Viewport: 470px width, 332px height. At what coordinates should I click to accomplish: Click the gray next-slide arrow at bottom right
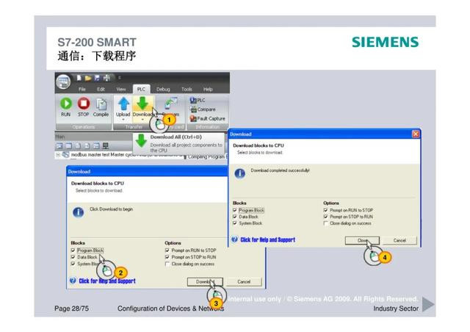tap(428, 304)
